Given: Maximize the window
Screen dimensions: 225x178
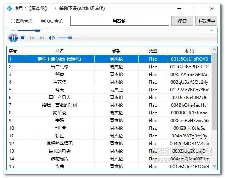Looking at the screenshot, I should tap(195, 8).
